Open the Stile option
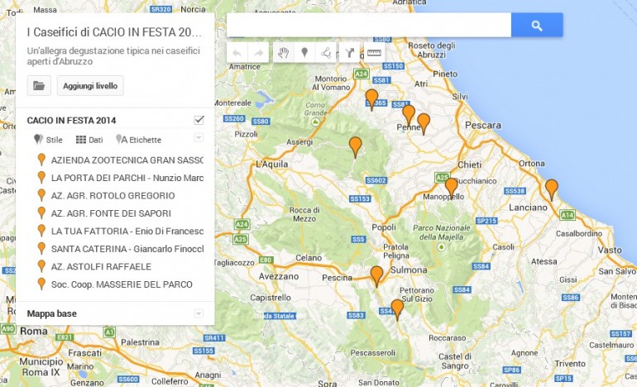 tap(48, 140)
